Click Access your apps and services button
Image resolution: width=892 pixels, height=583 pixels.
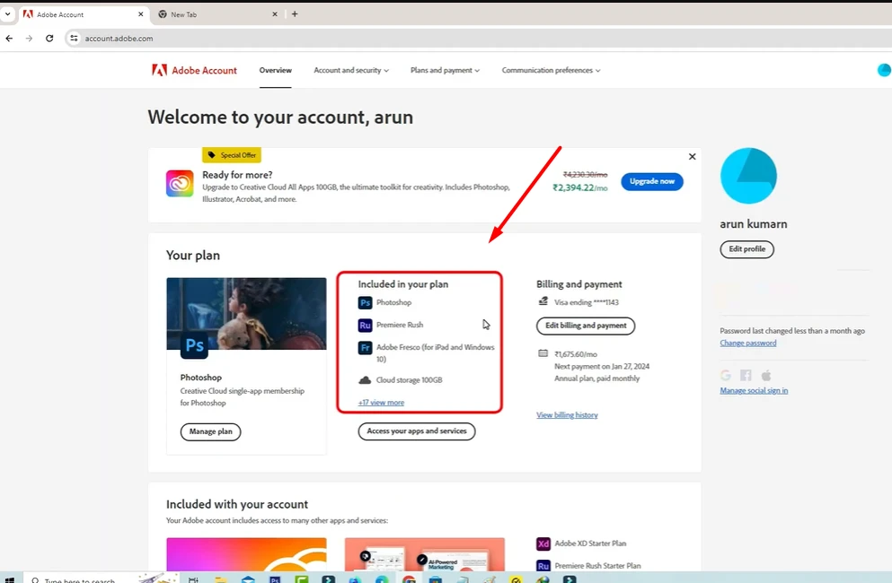click(417, 431)
